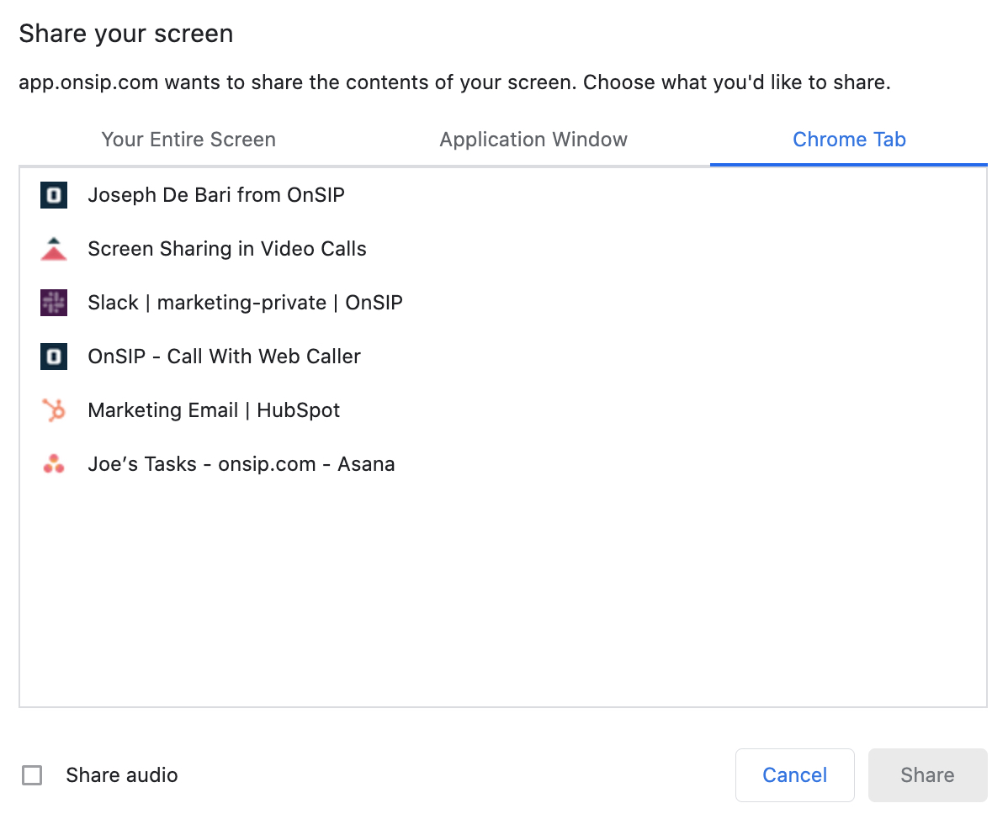This screenshot has height=819, width=1008.
Task: Click the "Share audio" label text
Action: (121, 774)
